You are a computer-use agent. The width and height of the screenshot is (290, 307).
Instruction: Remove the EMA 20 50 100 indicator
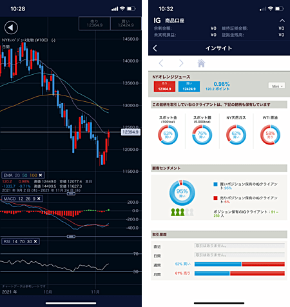click(41, 175)
